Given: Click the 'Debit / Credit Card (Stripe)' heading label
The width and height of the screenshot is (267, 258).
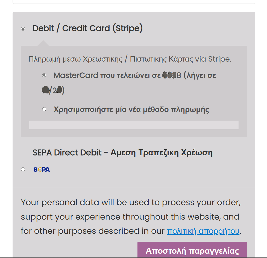Looking at the screenshot, I should point(87,28).
